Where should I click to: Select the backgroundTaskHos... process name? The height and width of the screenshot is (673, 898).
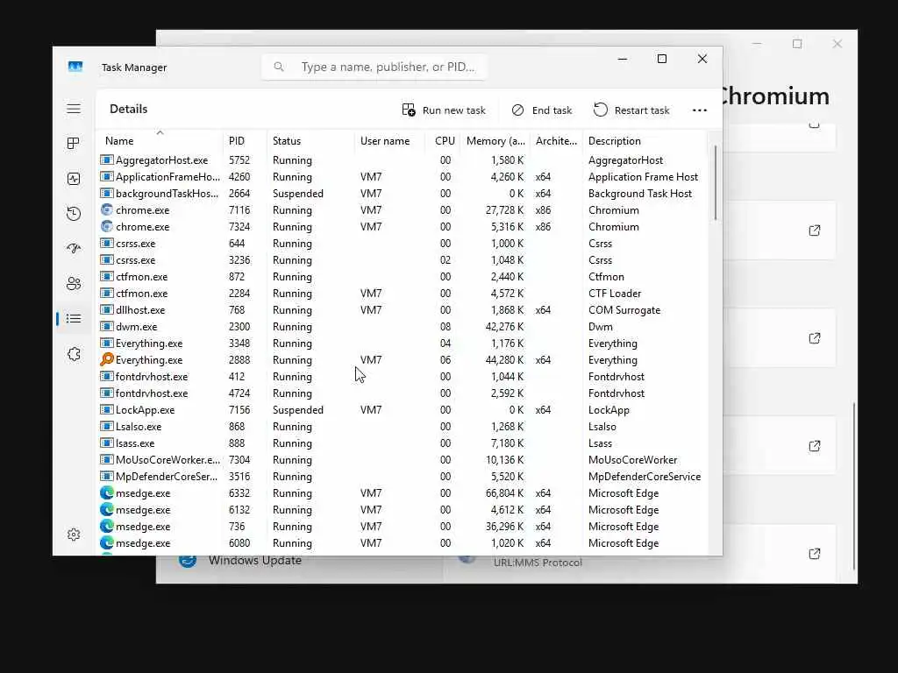(167, 194)
